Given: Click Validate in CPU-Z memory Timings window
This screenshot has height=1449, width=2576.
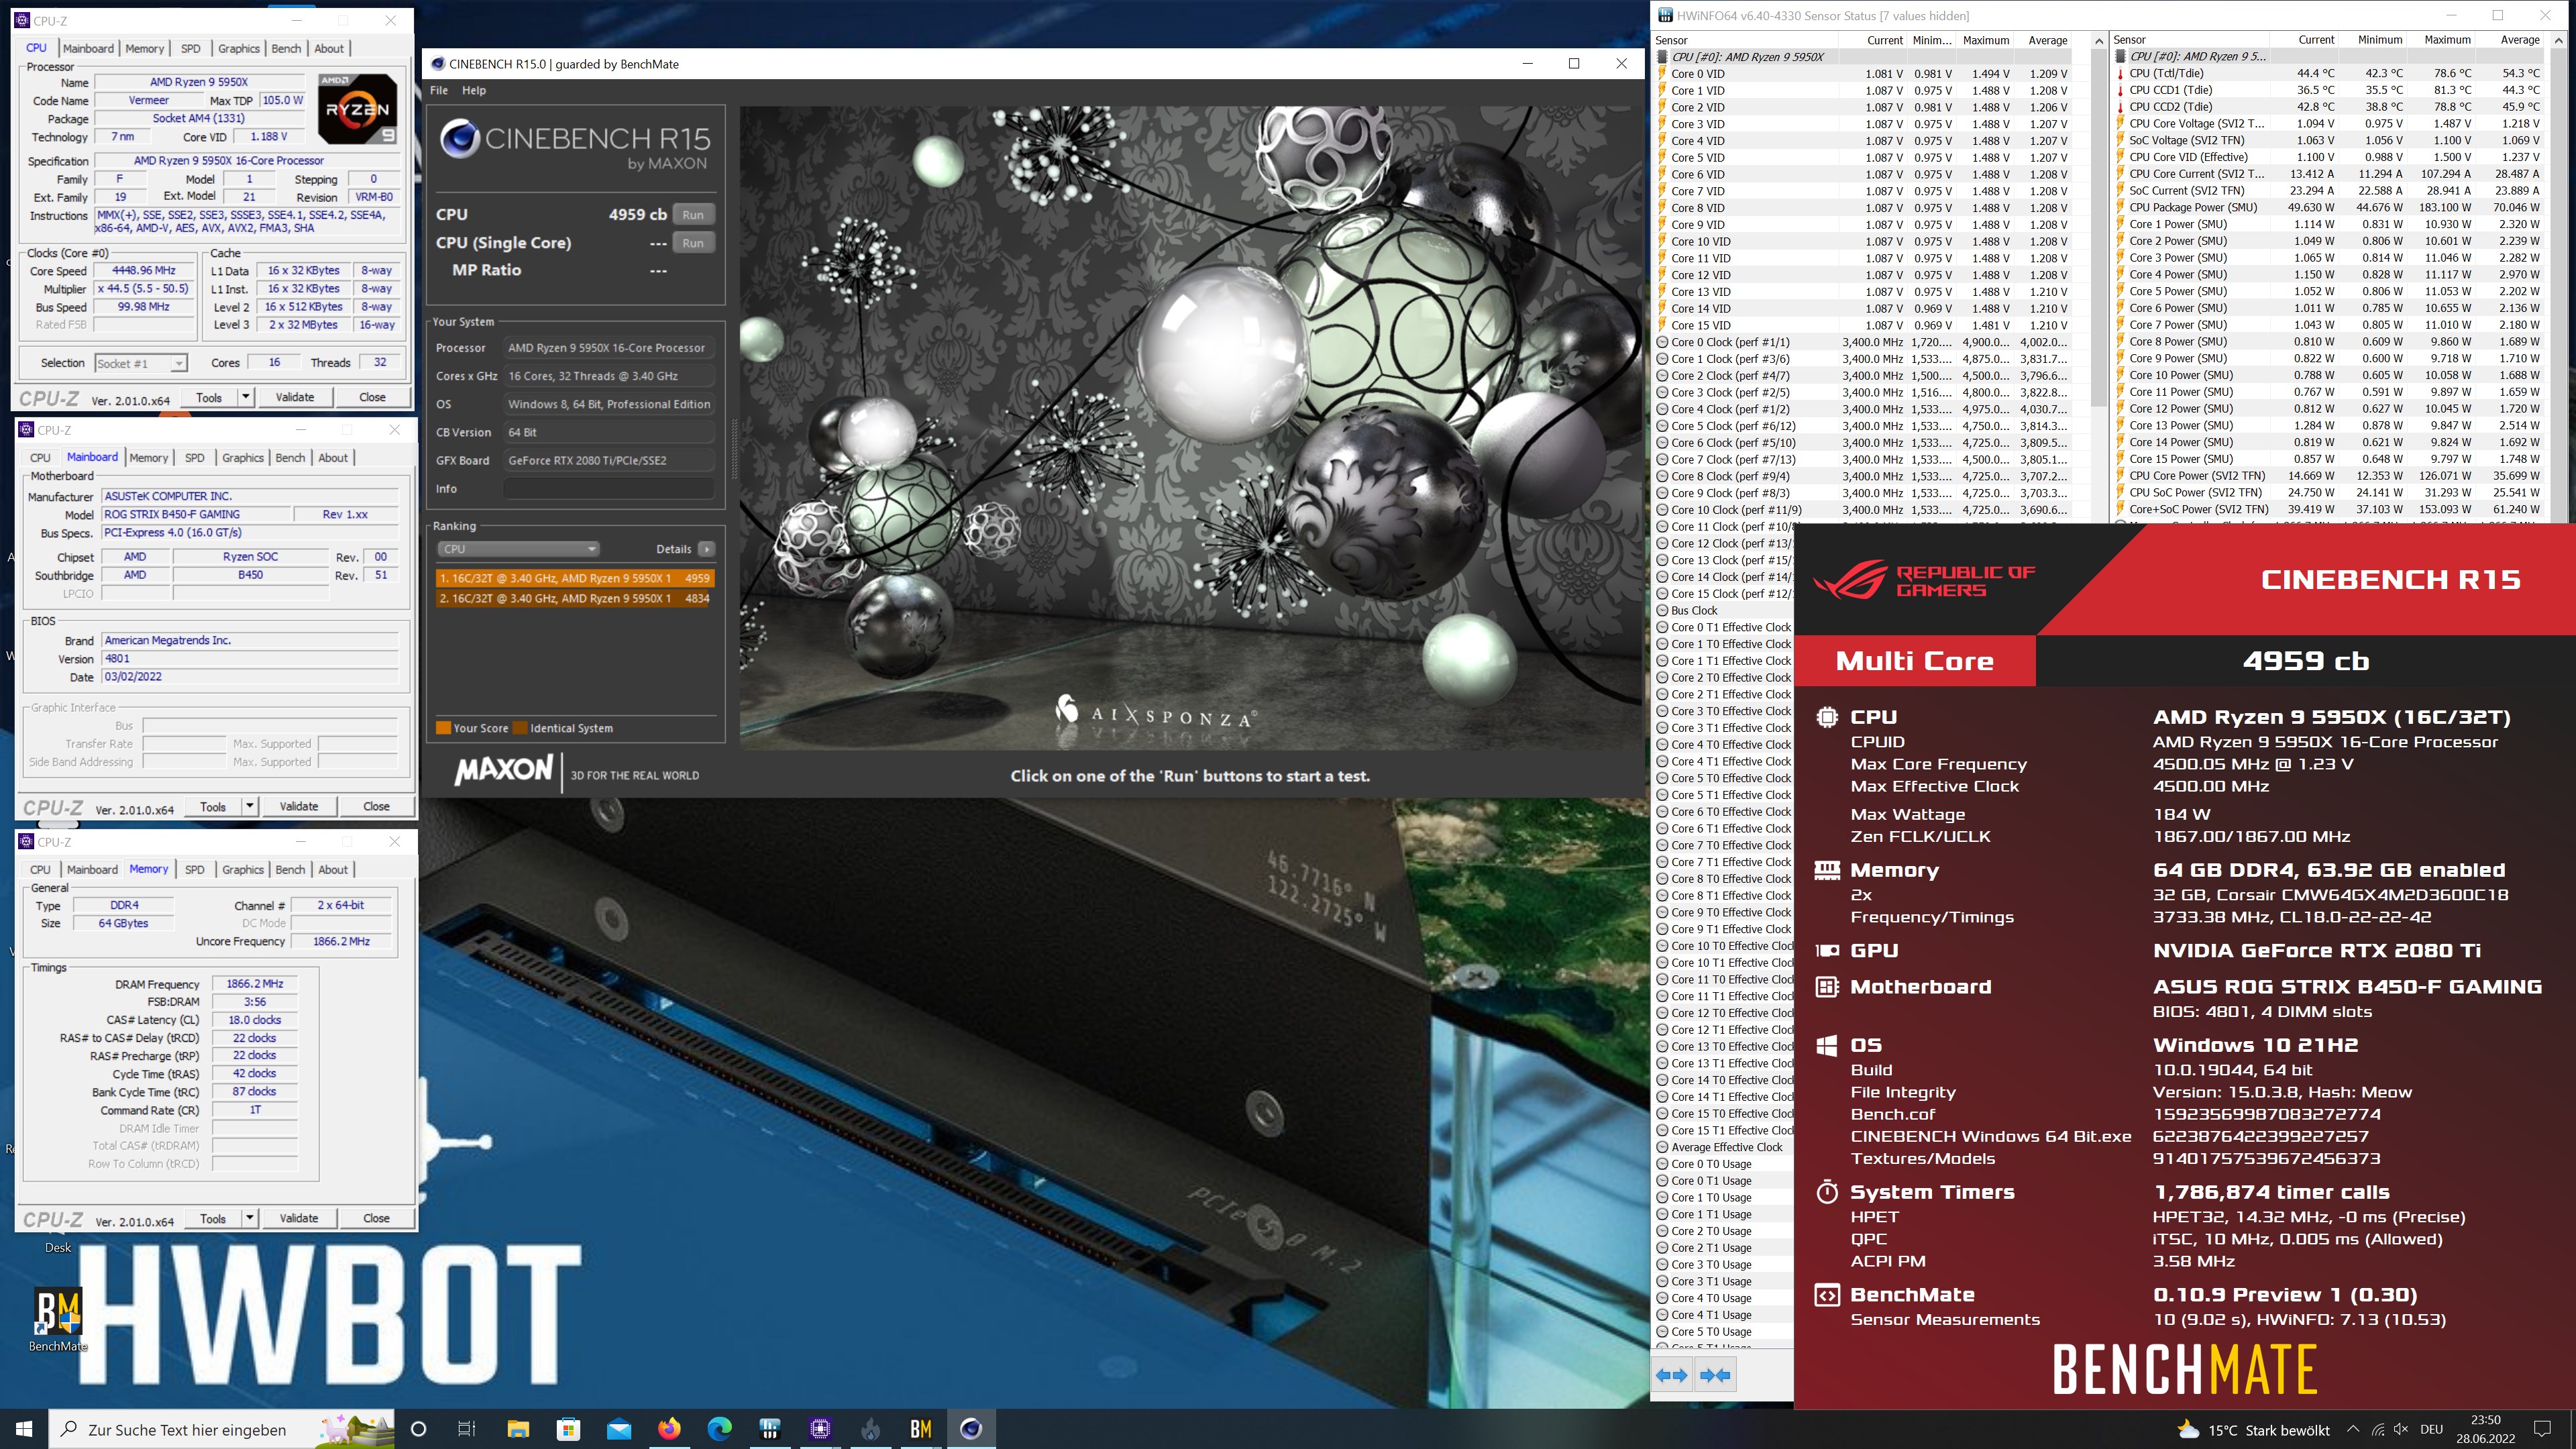Looking at the screenshot, I should point(299,1218).
